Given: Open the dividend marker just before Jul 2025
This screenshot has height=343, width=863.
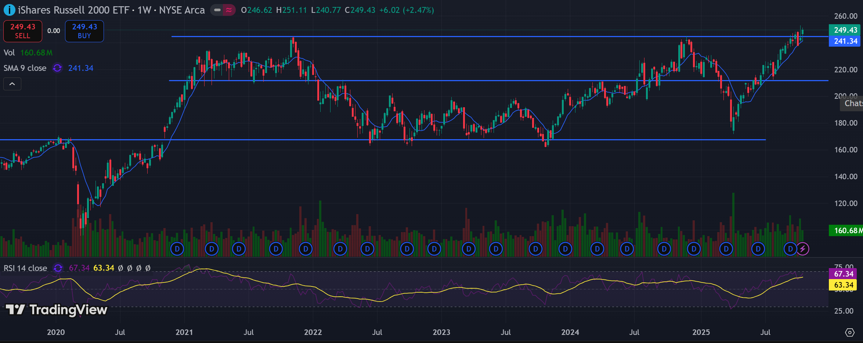Looking at the screenshot, I should pyautogui.click(x=758, y=249).
